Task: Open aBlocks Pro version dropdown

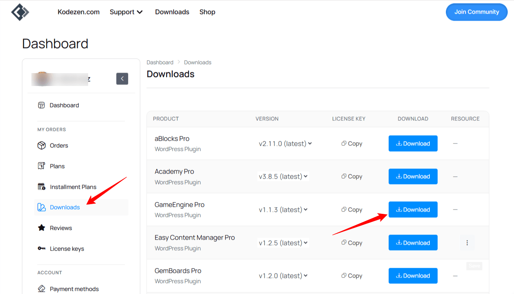Action: 285,143
